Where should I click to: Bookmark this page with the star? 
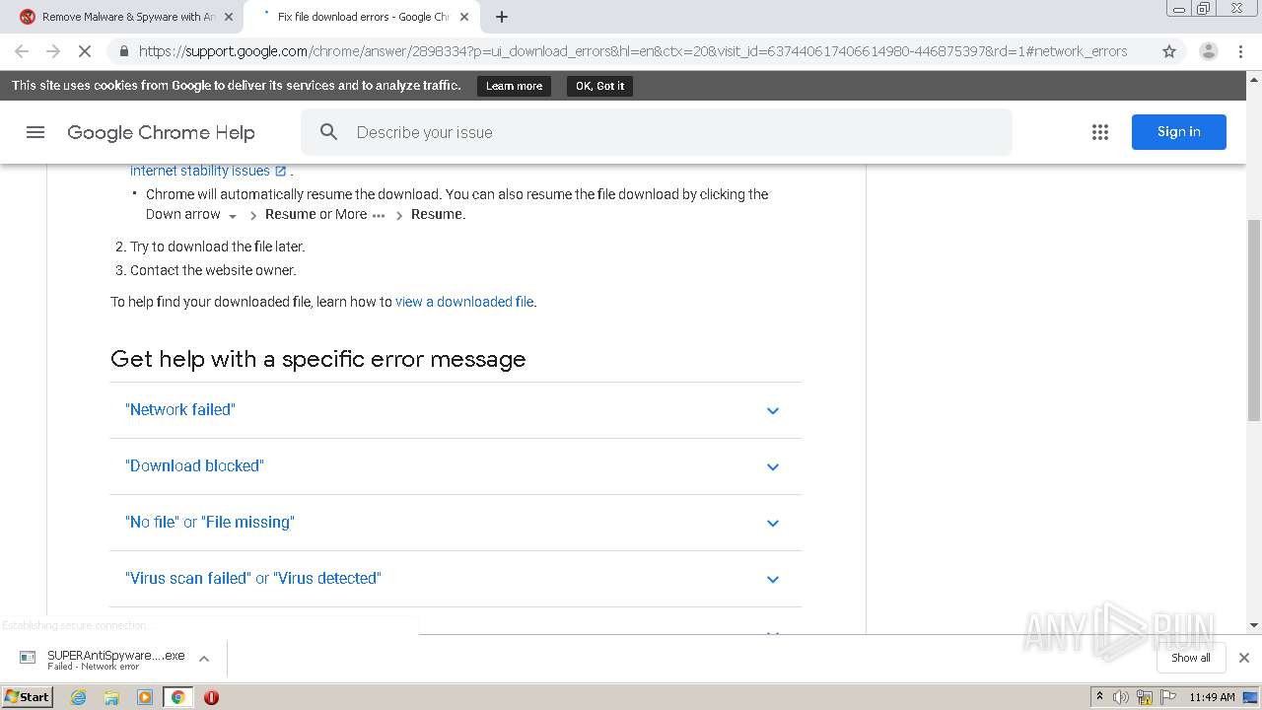coord(1169,51)
